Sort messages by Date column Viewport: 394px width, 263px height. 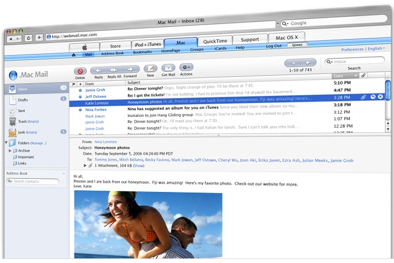click(x=345, y=76)
